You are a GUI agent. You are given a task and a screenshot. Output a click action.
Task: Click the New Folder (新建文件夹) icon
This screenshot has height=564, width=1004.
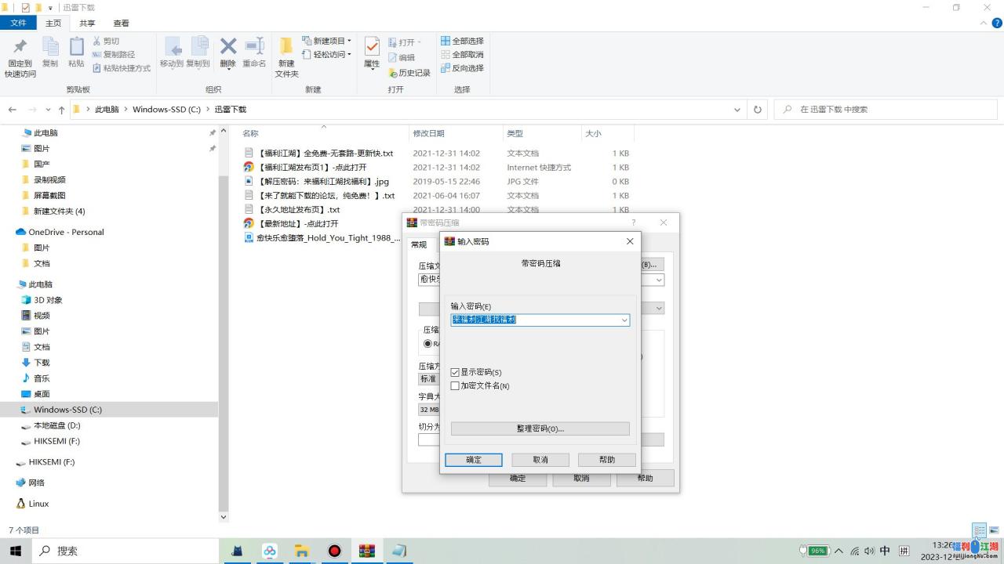click(x=286, y=56)
